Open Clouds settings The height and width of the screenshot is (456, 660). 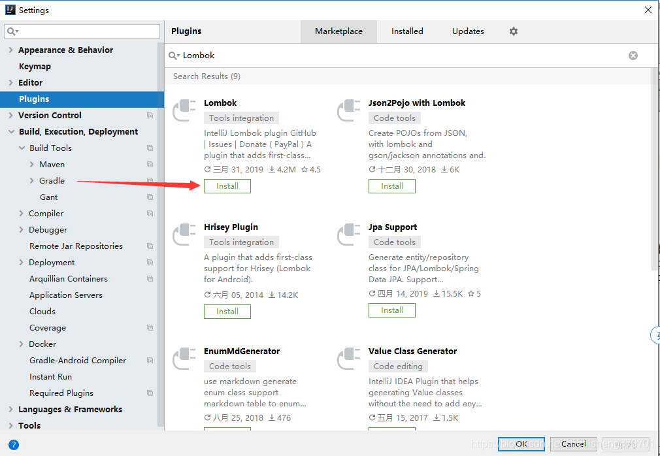(42, 311)
